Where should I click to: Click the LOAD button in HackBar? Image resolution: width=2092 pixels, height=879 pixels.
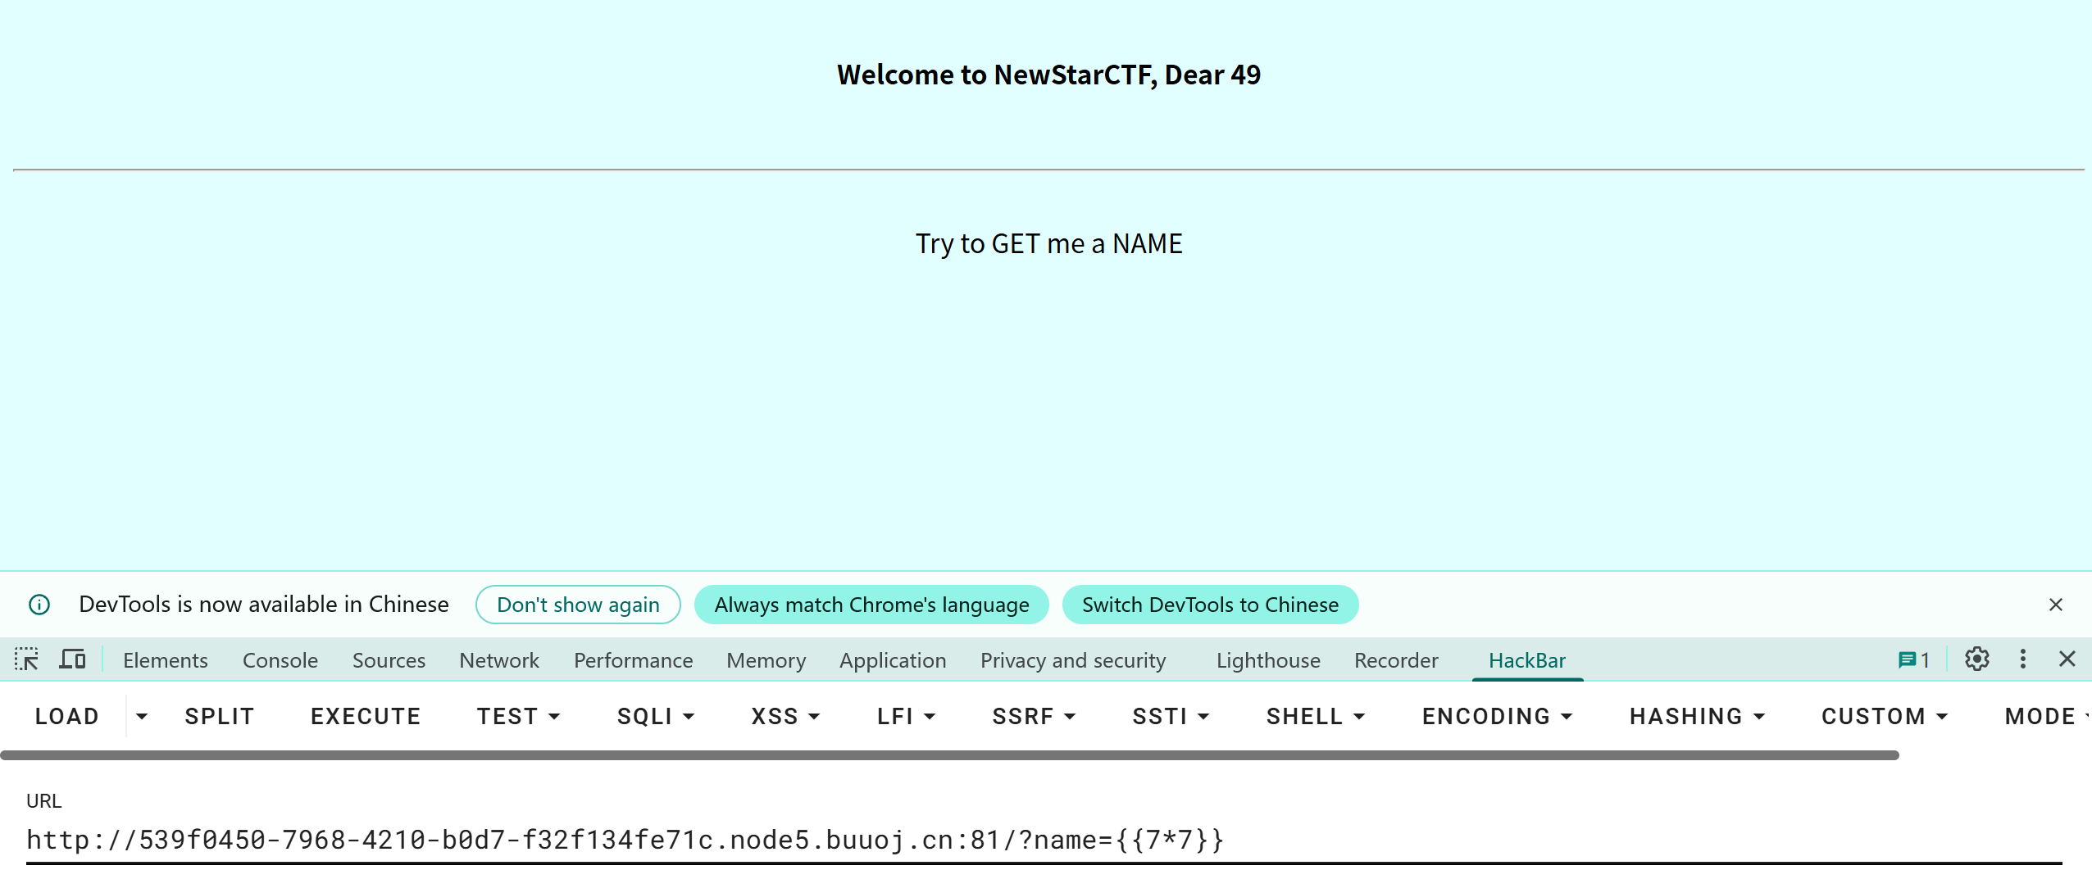[x=67, y=716]
